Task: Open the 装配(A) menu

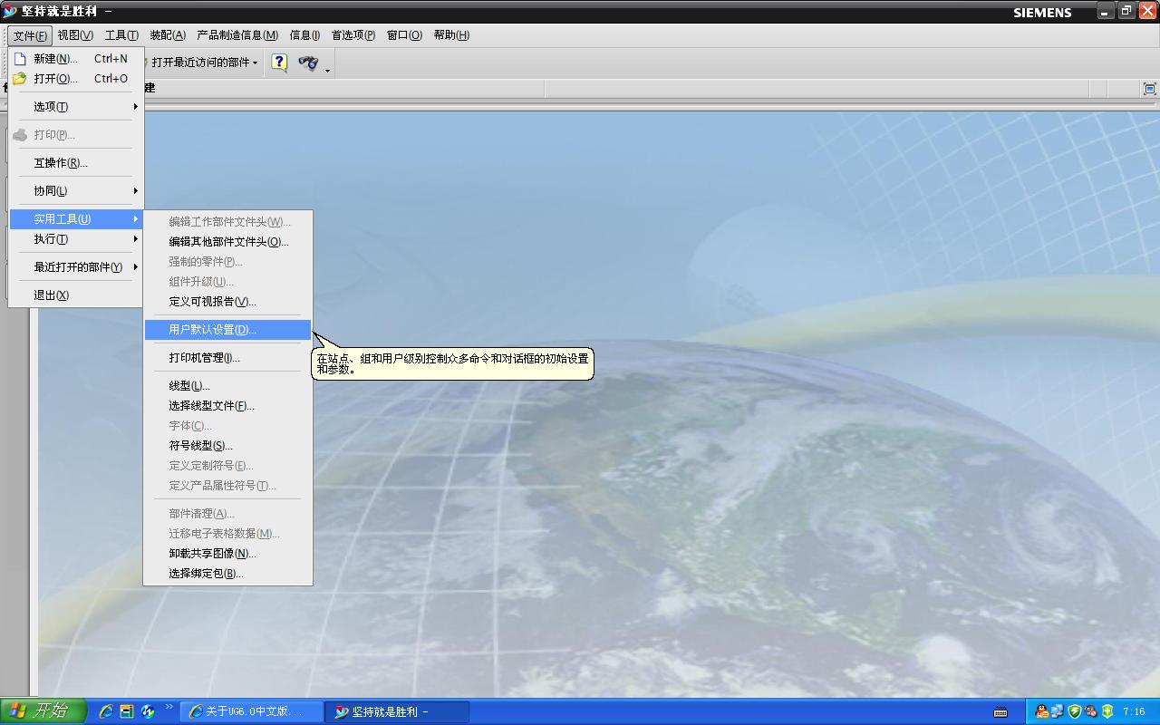Action: (x=168, y=35)
